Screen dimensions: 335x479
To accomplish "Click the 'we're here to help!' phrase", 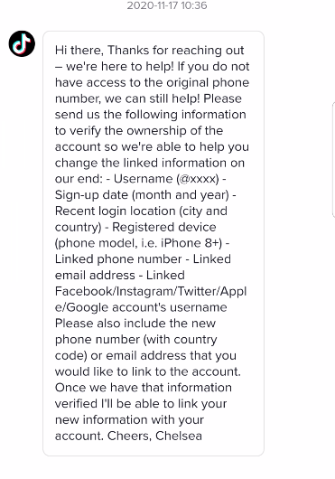I will pos(119,66).
